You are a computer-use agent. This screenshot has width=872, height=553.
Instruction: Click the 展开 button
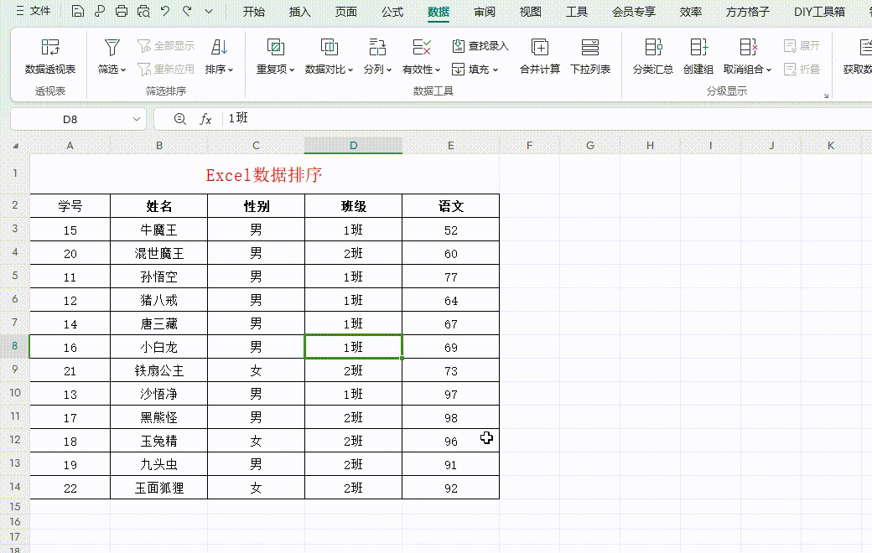coord(802,45)
